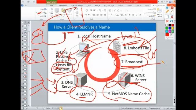Start Slide Show view from status bar
The width and height of the screenshot is (196, 110).
[x=53, y=108]
